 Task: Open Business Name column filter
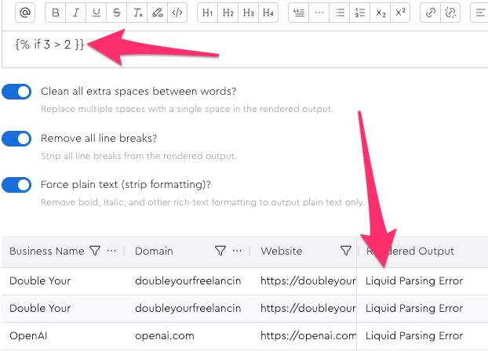tap(95, 251)
